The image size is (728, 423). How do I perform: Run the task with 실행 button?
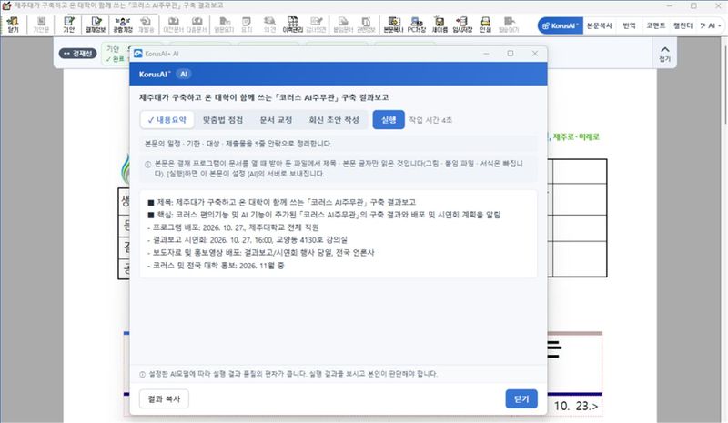[x=389, y=120]
